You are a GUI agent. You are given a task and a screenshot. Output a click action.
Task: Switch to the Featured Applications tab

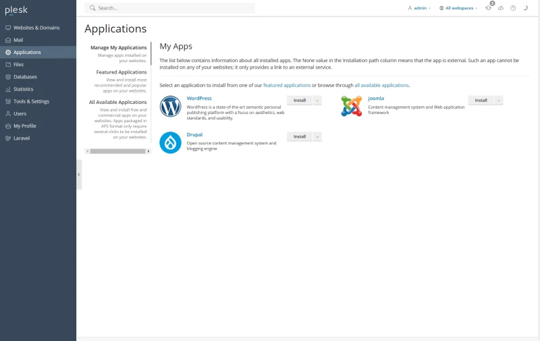click(122, 72)
